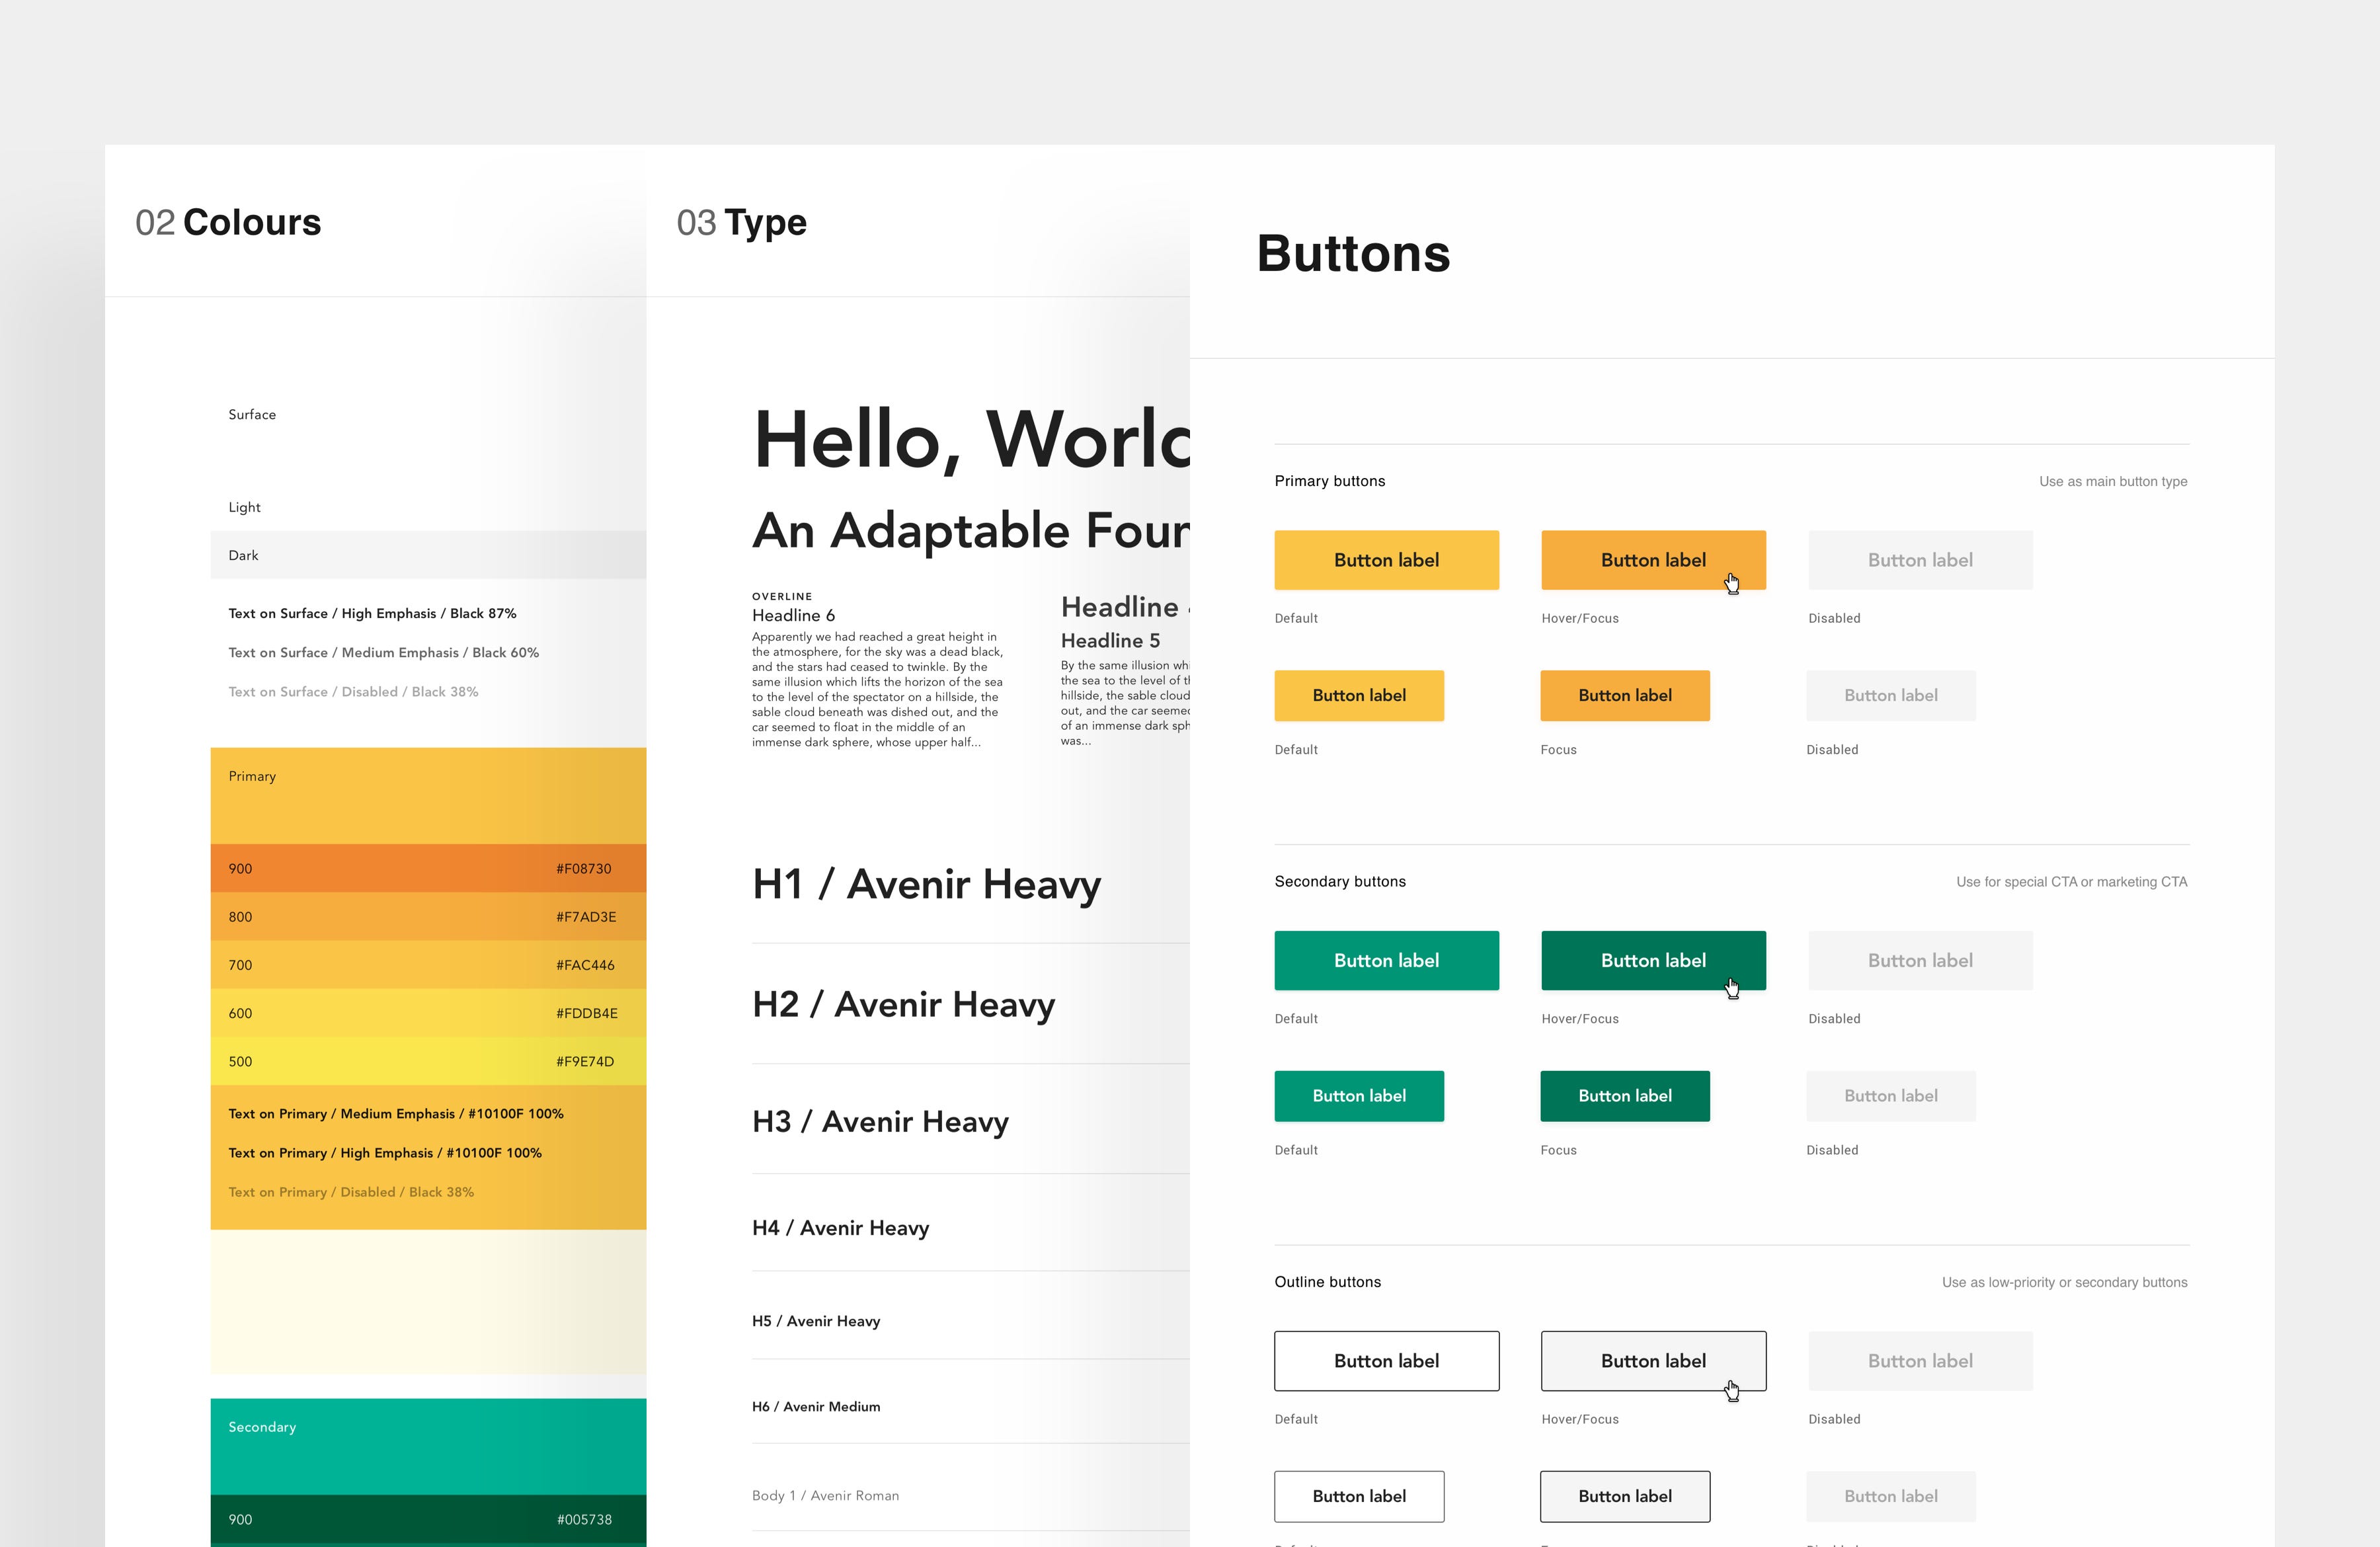
Task: Click the large default outline button
Action: coord(1386,1360)
